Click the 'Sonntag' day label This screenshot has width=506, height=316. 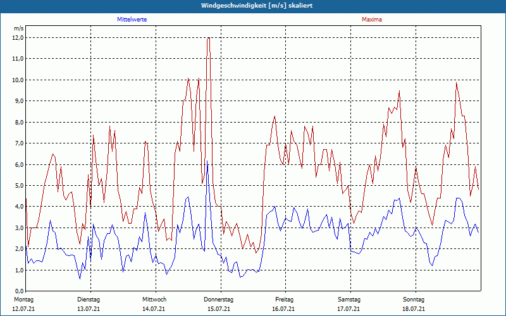pyautogui.click(x=414, y=300)
